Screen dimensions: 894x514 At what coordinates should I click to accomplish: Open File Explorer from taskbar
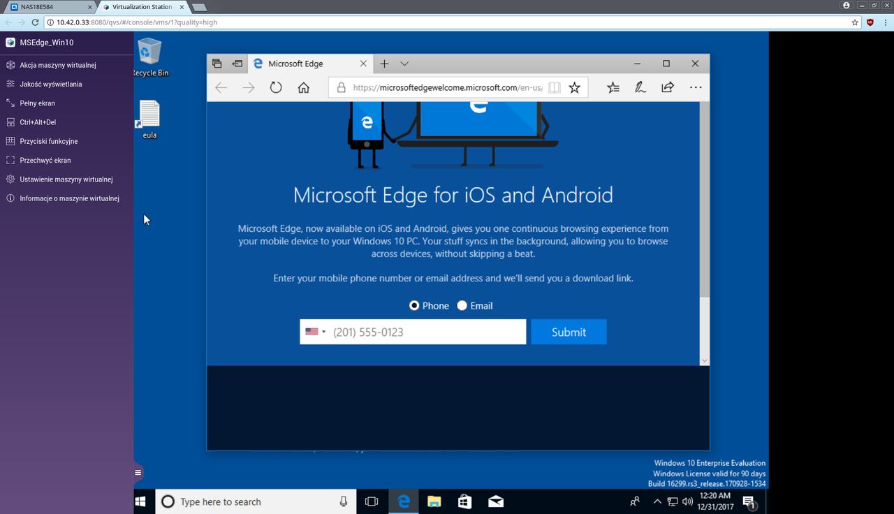point(434,501)
